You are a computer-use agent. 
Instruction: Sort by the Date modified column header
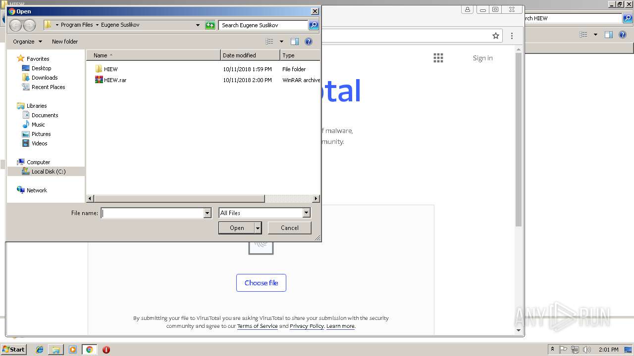[x=250, y=55]
